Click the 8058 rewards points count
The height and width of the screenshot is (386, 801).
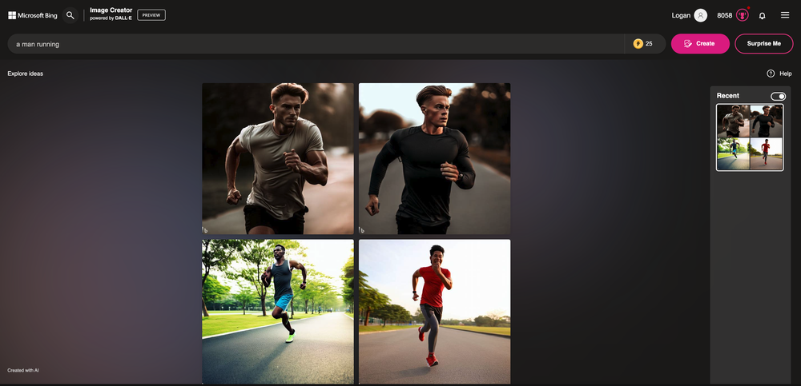724,16
